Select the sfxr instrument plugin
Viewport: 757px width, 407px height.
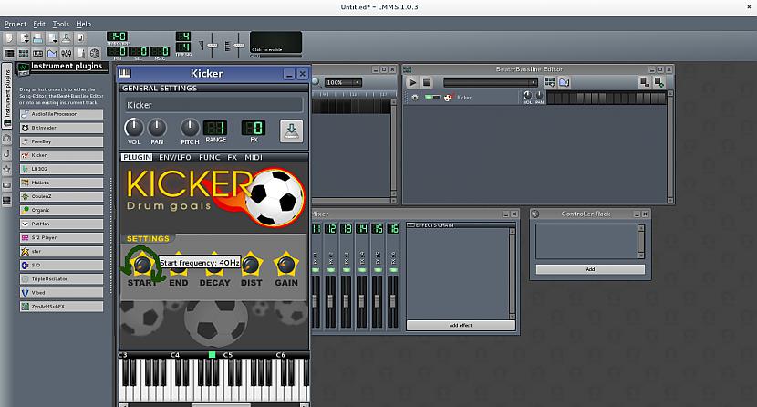point(61,252)
